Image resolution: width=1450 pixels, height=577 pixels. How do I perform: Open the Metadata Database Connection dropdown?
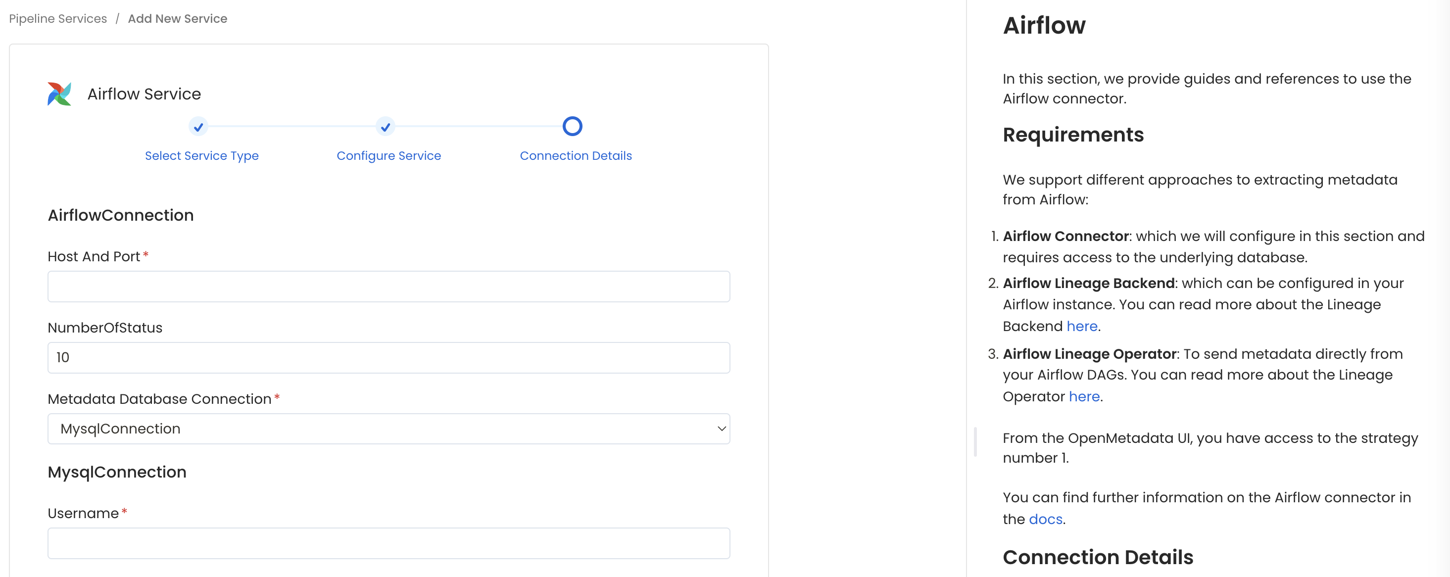(389, 429)
